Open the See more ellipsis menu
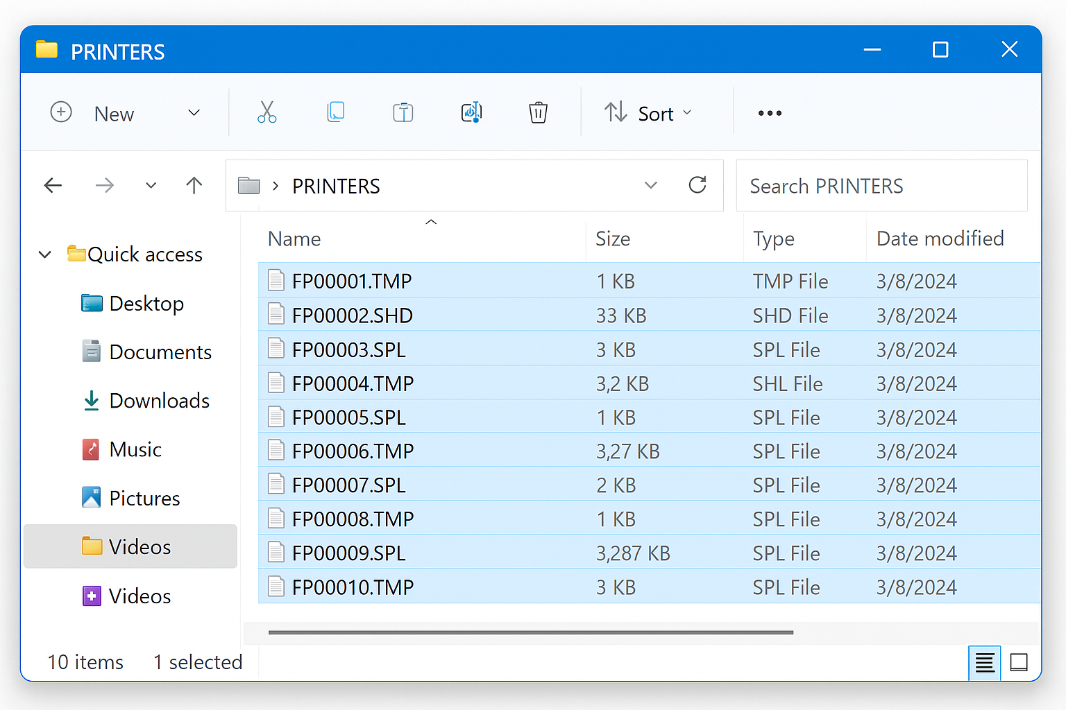The height and width of the screenshot is (710, 1066). pos(770,112)
